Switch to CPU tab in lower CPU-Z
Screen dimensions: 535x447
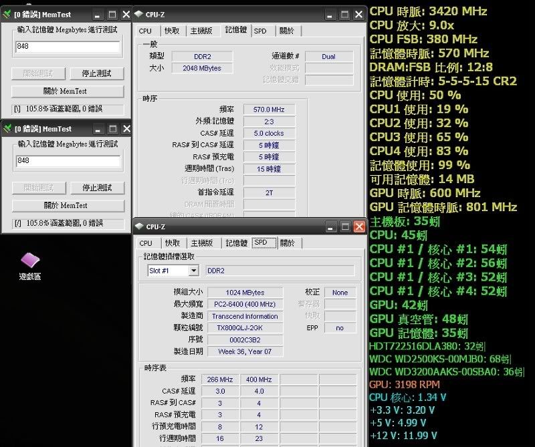(146, 243)
